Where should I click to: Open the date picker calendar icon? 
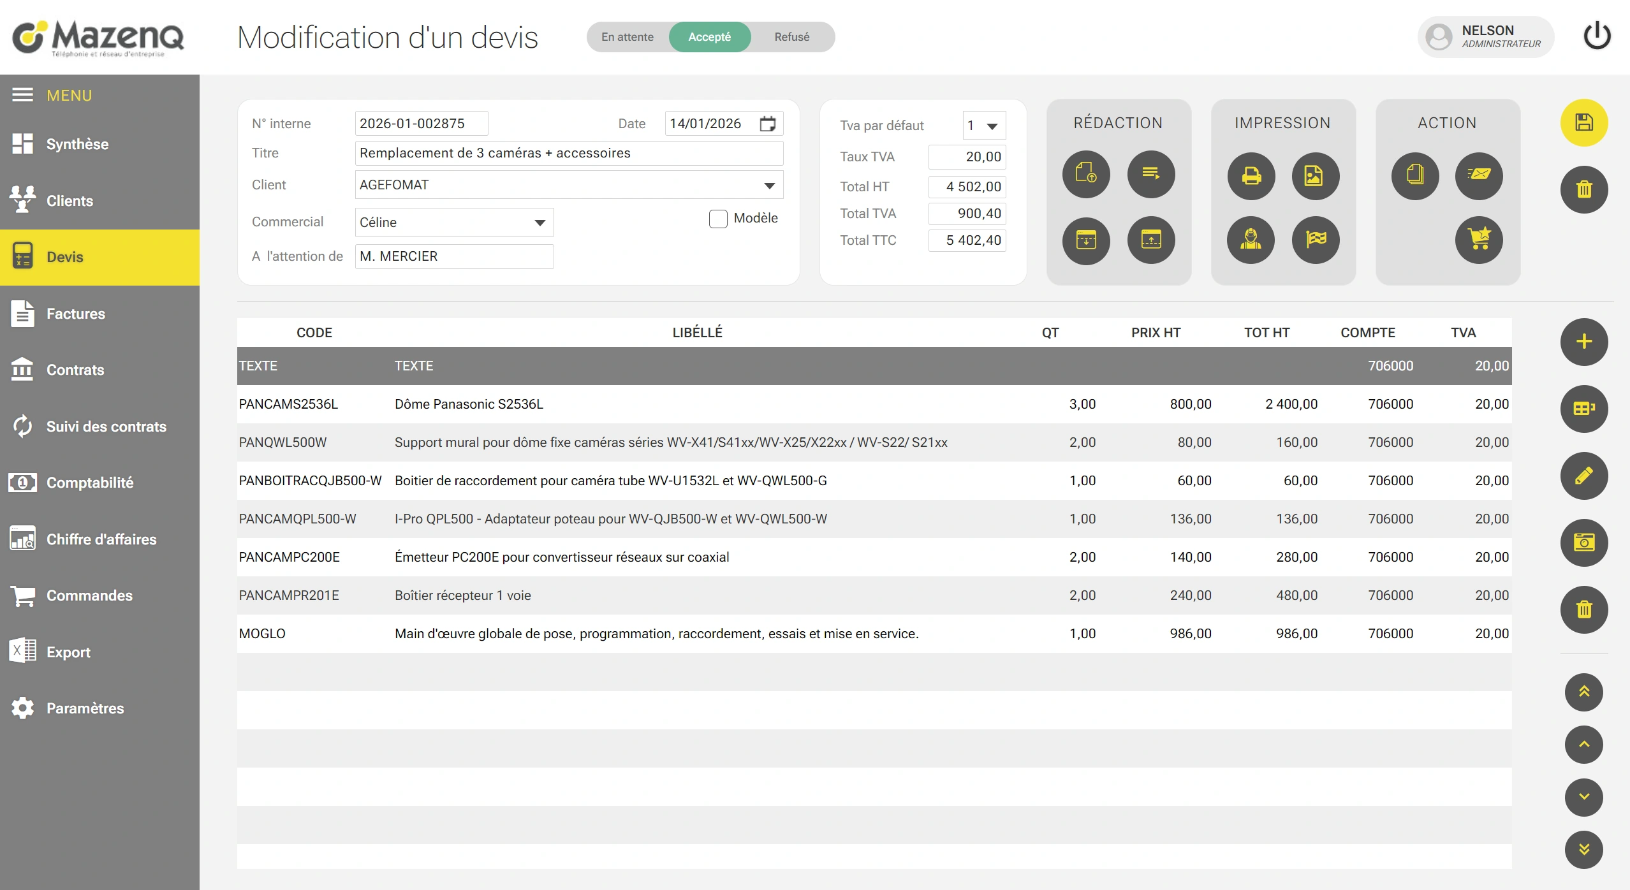[768, 124]
